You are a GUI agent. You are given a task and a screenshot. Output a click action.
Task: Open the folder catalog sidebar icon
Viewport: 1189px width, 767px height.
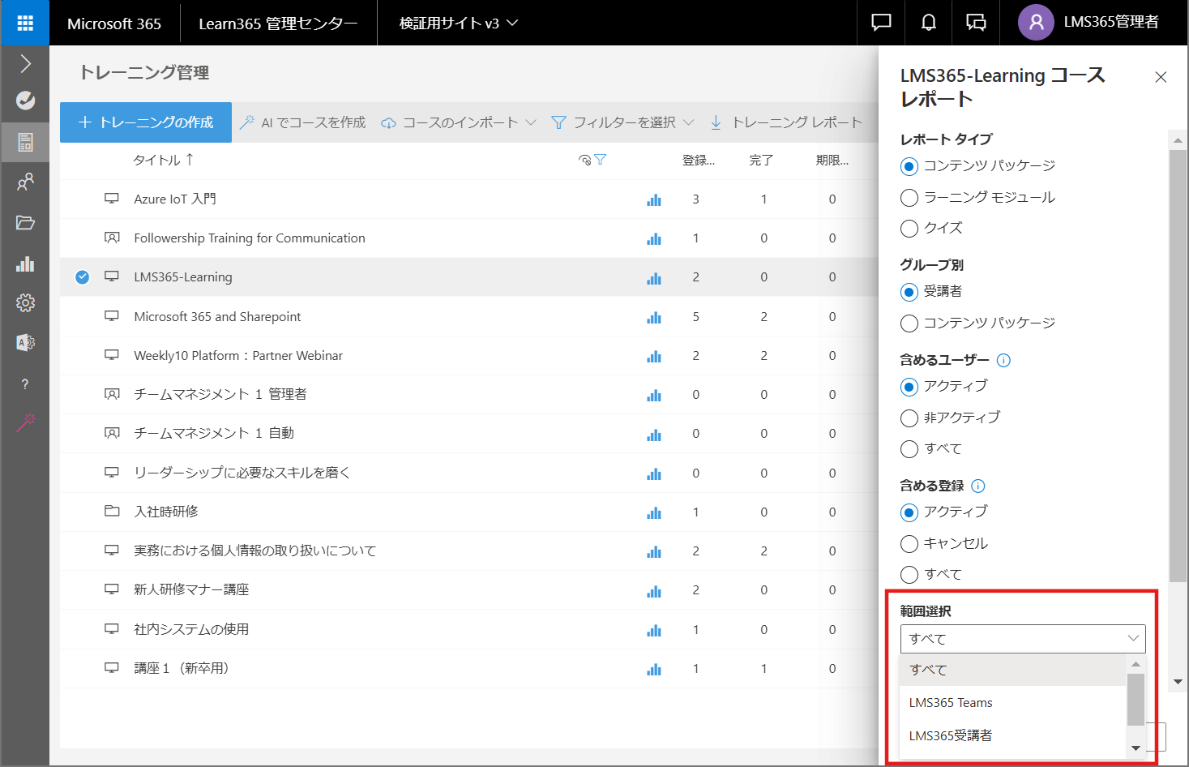click(x=25, y=223)
